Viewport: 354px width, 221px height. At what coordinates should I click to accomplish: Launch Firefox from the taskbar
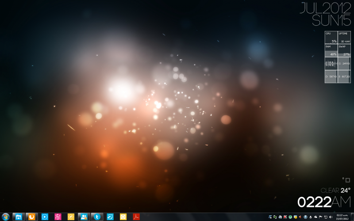(31, 217)
